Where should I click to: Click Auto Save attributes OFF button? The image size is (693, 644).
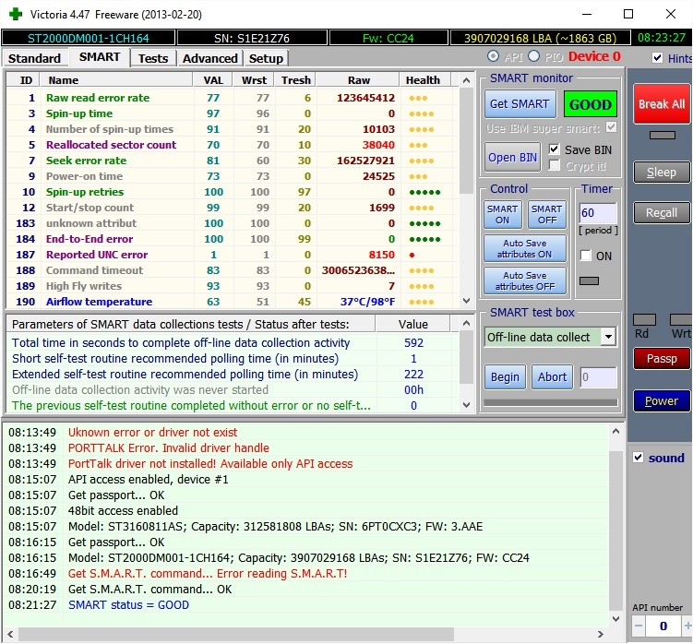click(x=525, y=280)
